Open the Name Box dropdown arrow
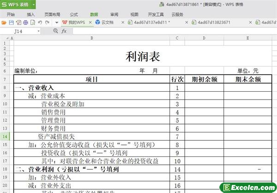Screen dimensions: 277x193 pyautogui.click(x=38, y=31)
